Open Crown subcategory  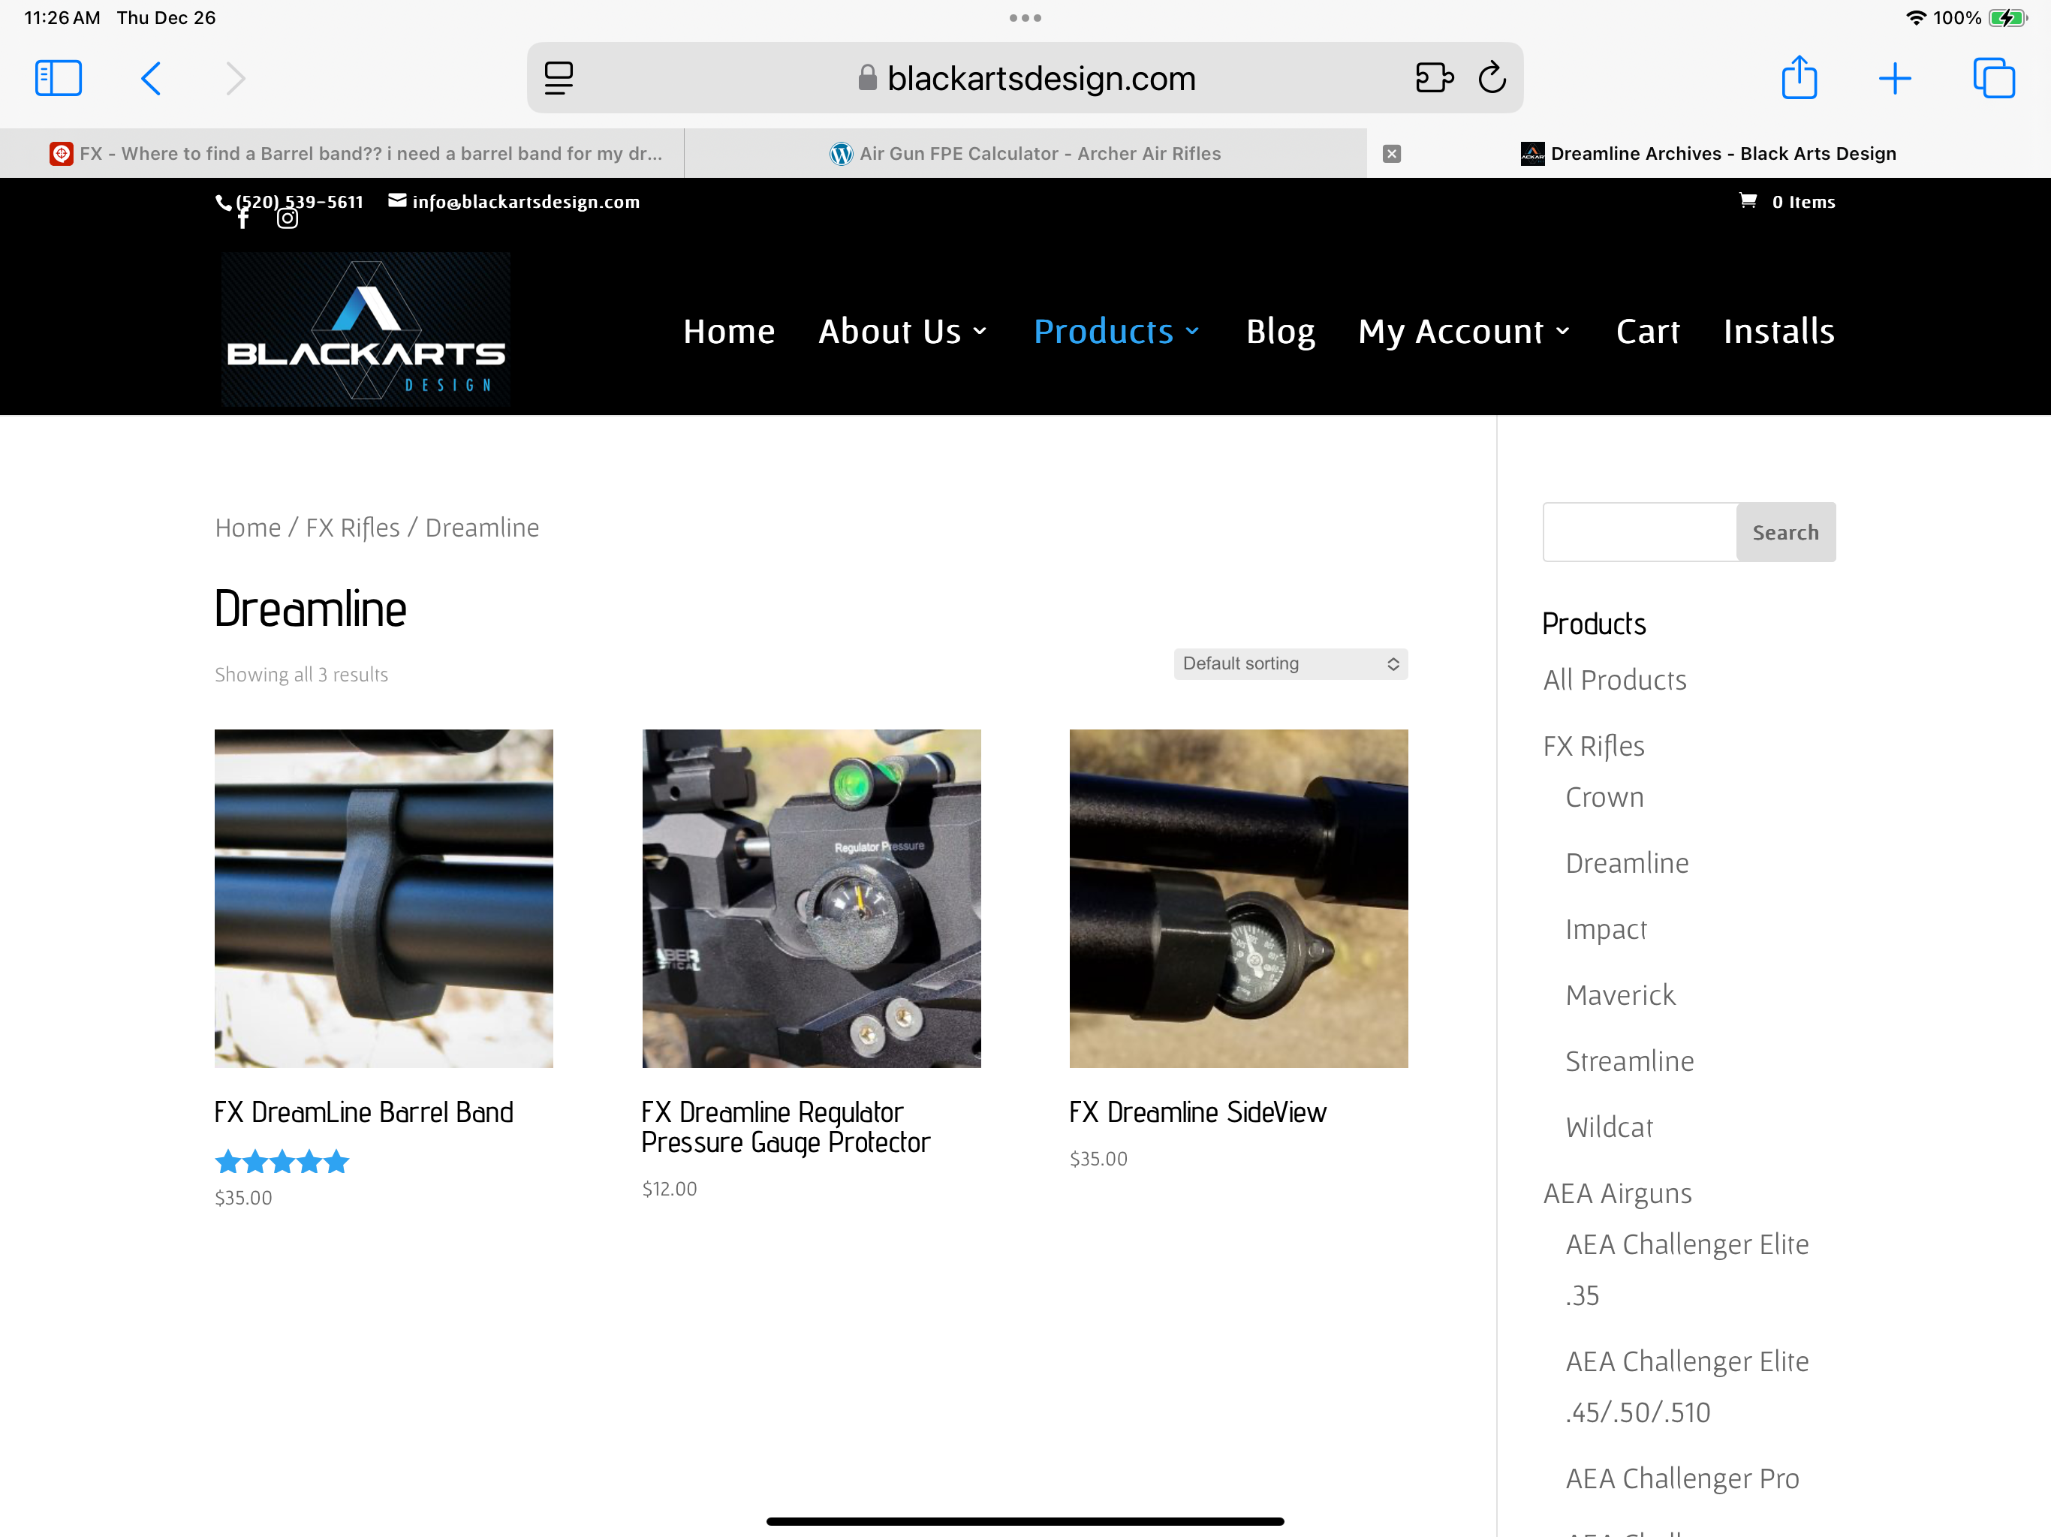click(x=1604, y=797)
